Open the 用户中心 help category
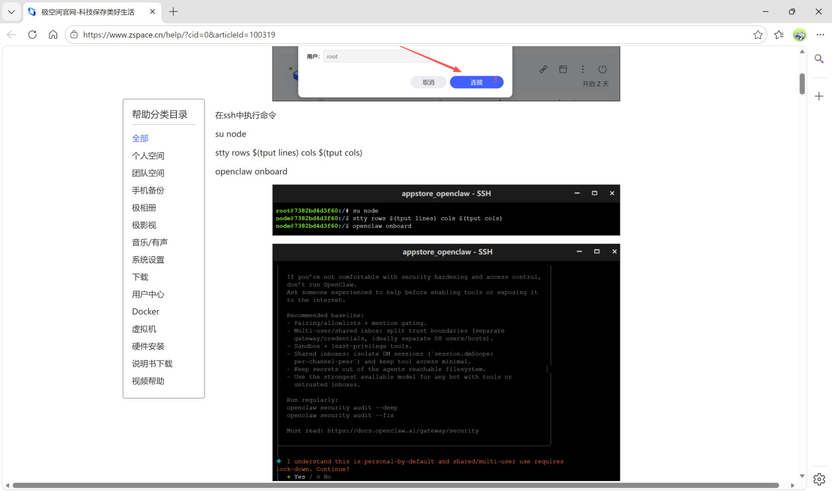The height and width of the screenshot is (492, 832). pos(148,294)
